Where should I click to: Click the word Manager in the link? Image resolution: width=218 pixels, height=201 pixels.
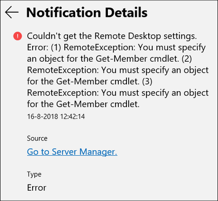coord(98,152)
